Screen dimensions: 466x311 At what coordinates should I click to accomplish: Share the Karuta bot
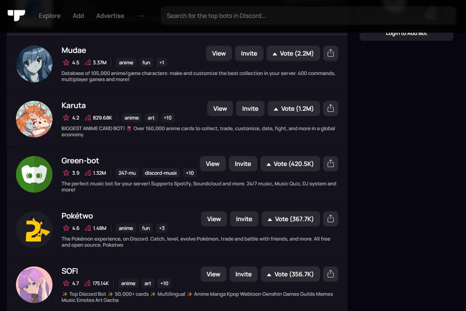[331, 108]
